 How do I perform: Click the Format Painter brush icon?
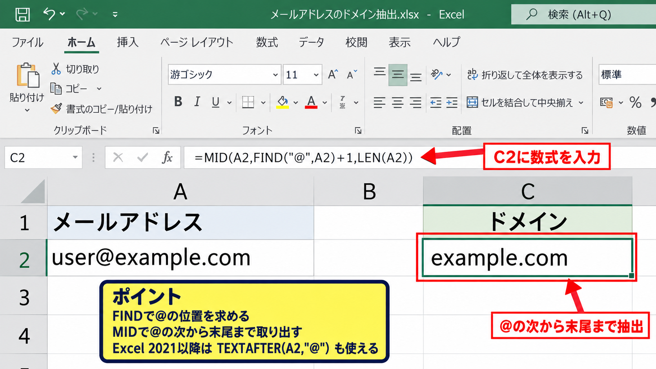(56, 109)
